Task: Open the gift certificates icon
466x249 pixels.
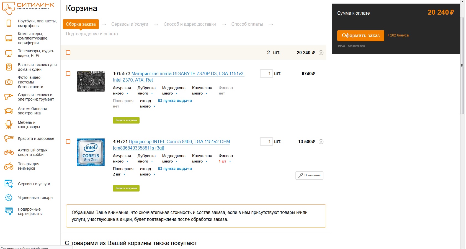Action: pyautogui.click(x=9, y=211)
